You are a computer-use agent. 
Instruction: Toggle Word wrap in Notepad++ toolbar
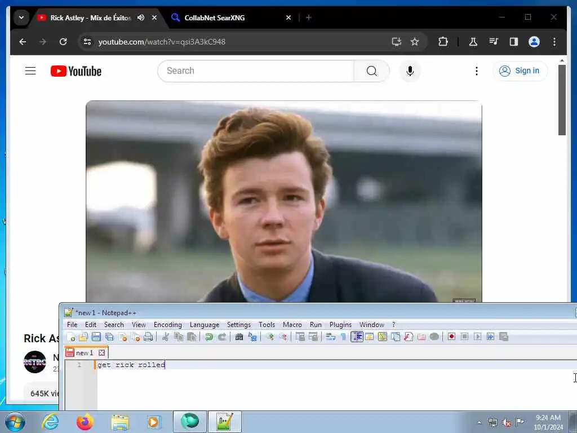pos(330,337)
